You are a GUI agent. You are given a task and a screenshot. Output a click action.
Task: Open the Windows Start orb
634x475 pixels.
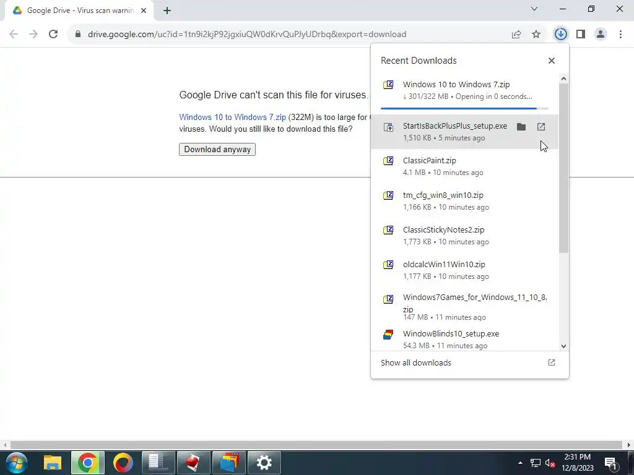point(16,463)
